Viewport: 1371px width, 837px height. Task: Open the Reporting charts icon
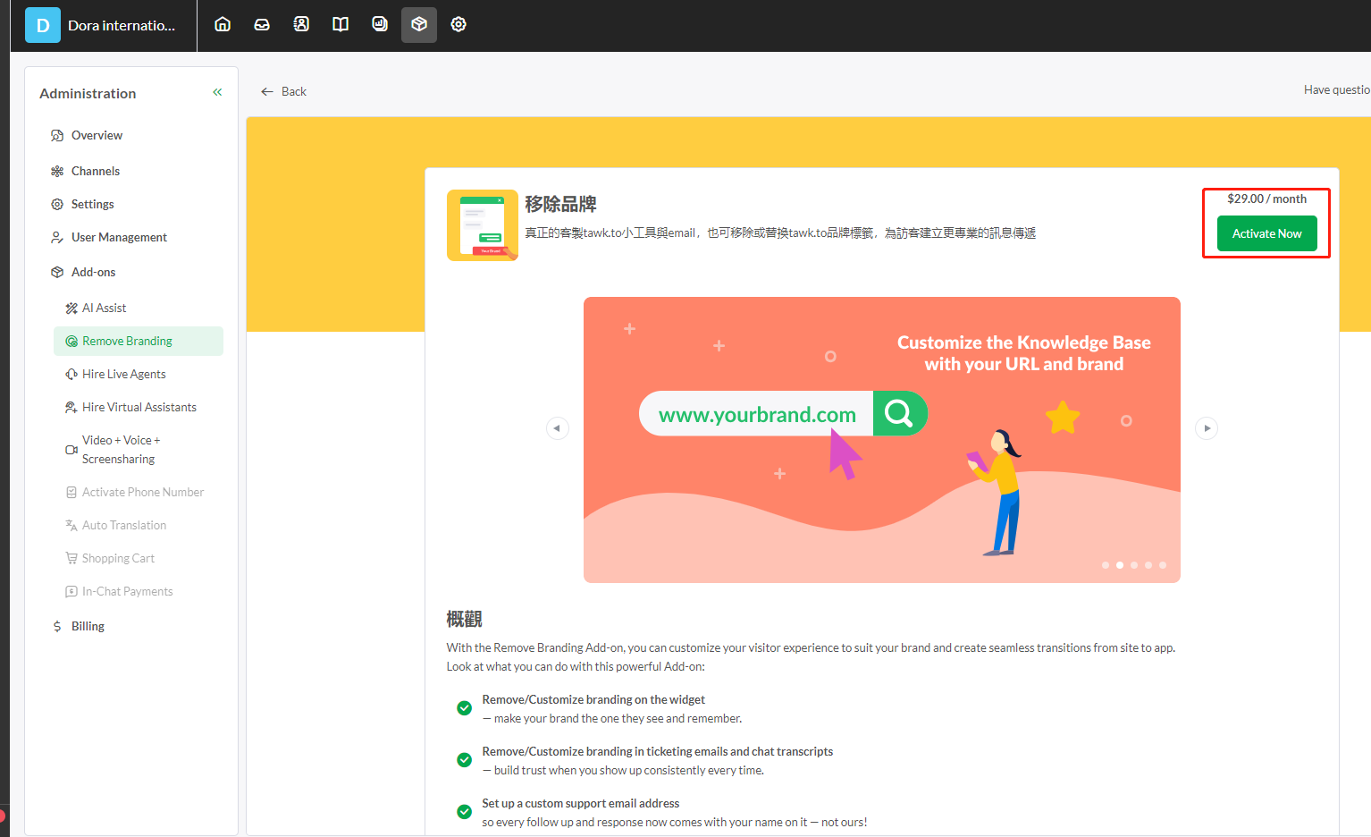(380, 24)
